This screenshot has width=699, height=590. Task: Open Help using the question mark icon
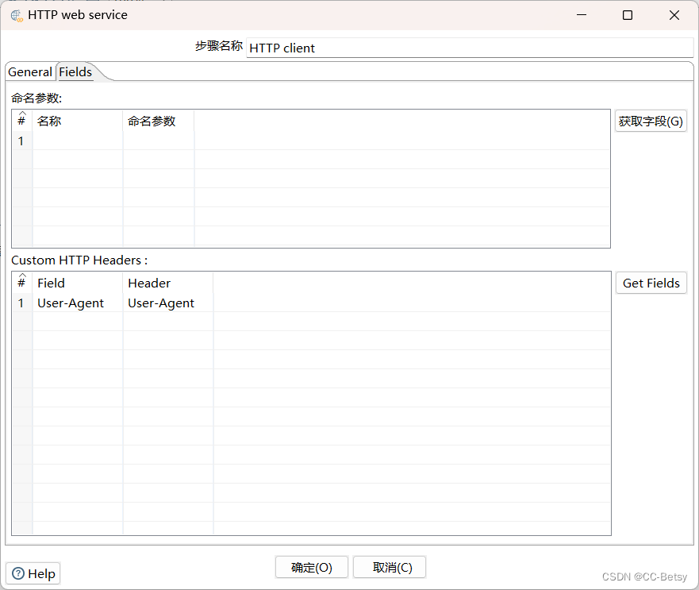[32, 573]
